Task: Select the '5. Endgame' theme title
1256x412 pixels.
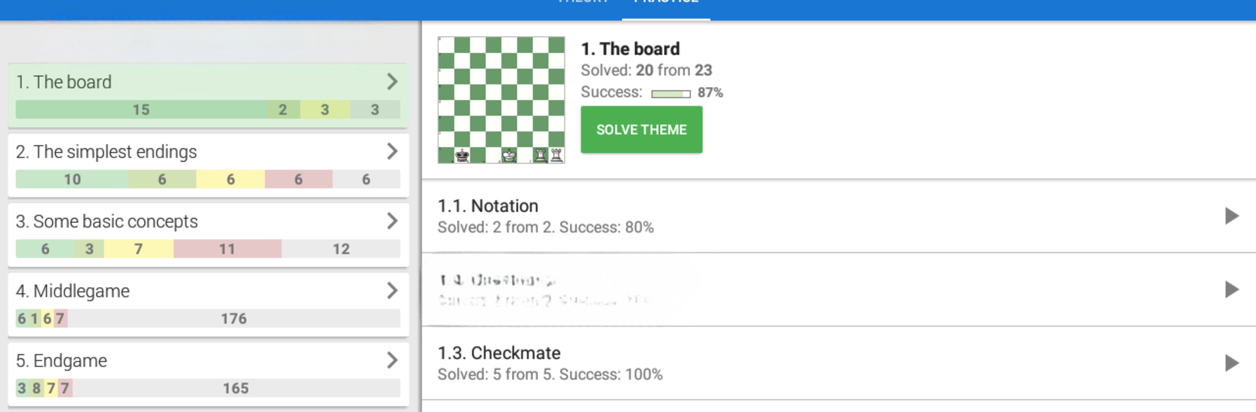Action: pos(61,361)
